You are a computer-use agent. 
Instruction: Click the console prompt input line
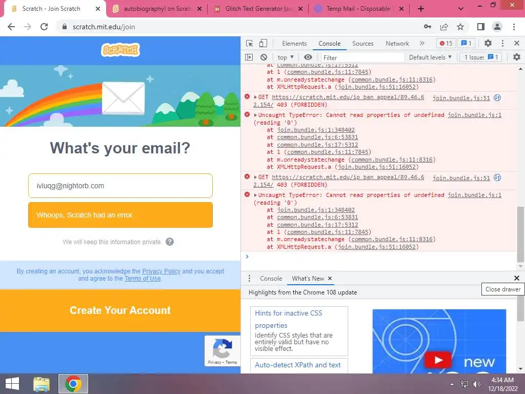click(381, 257)
